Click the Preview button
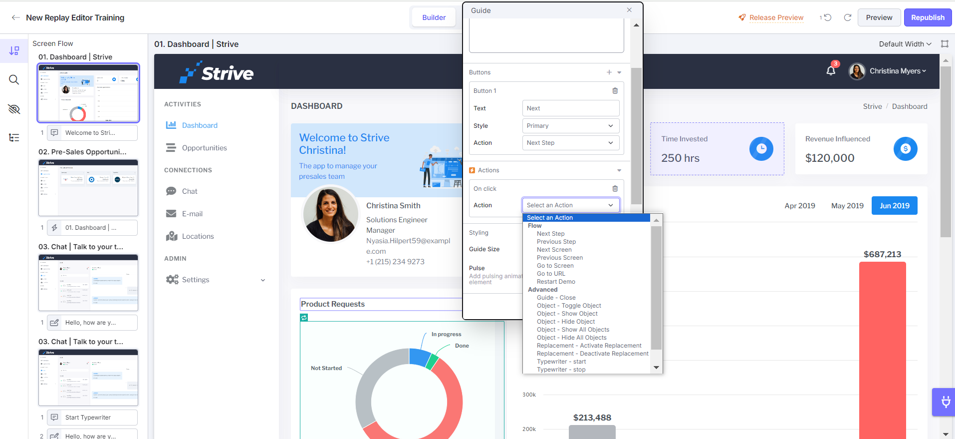 click(879, 17)
